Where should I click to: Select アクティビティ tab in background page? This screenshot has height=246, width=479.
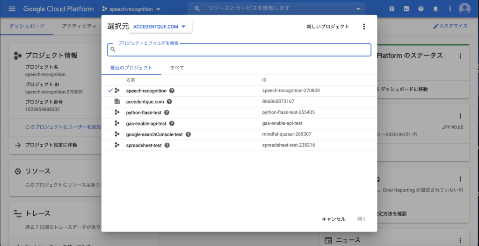point(79,26)
